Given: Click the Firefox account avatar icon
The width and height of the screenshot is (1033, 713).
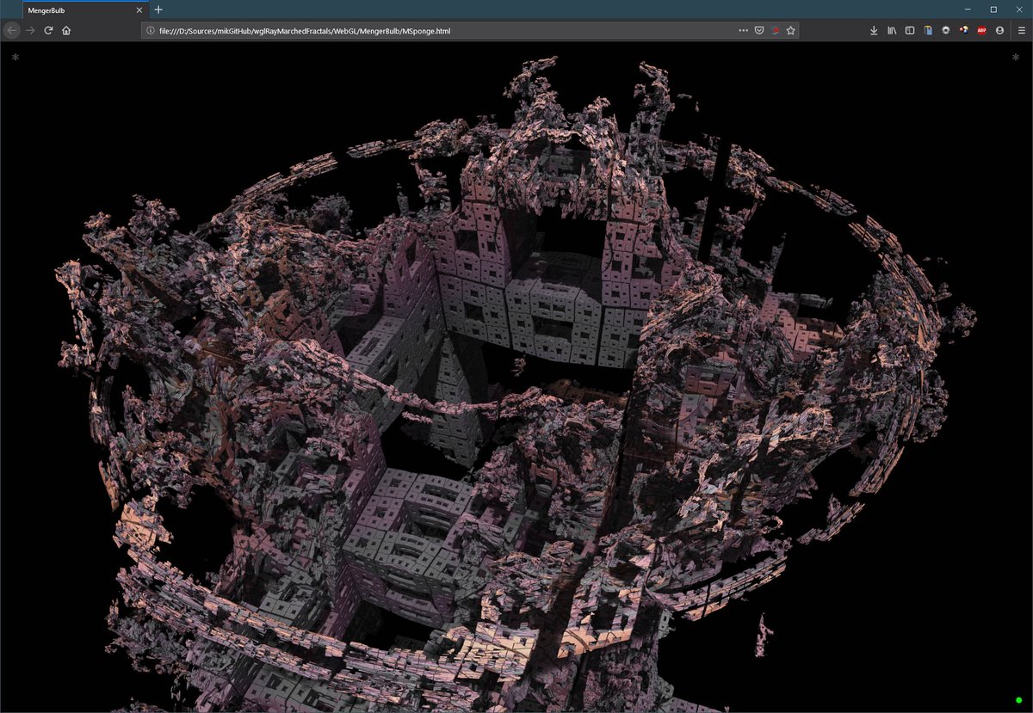Looking at the screenshot, I should click(999, 30).
